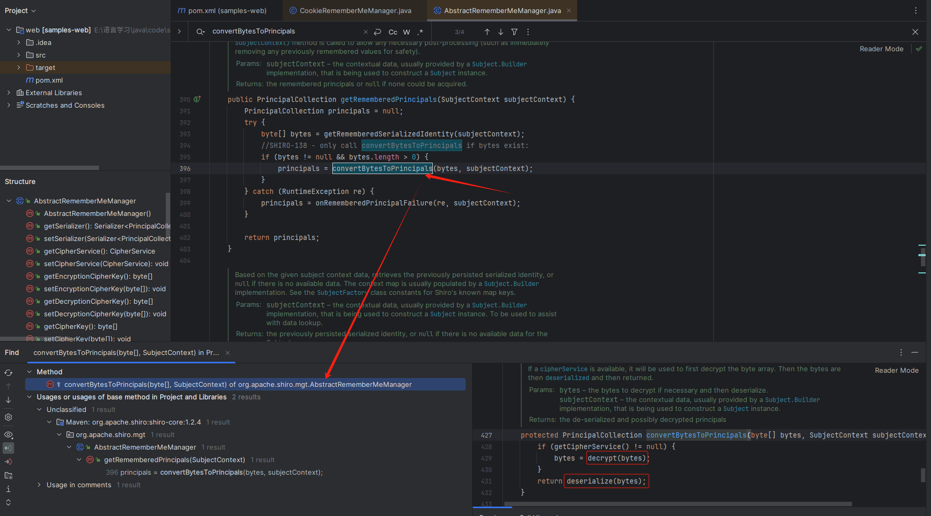Image resolution: width=931 pixels, height=516 pixels.
Task: Click the override gutter icon on line 390
Action: pyautogui.click(x=197, y=99)
